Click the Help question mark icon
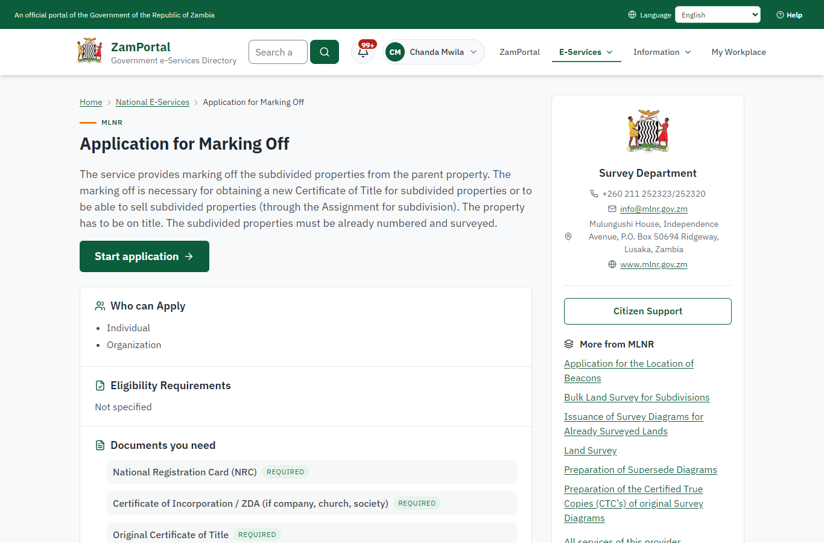Screen dimensions: 824x543 (x=780, y=15)
